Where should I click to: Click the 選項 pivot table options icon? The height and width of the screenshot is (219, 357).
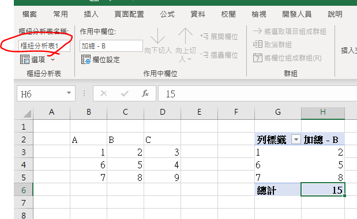click(x=25, y=59)
